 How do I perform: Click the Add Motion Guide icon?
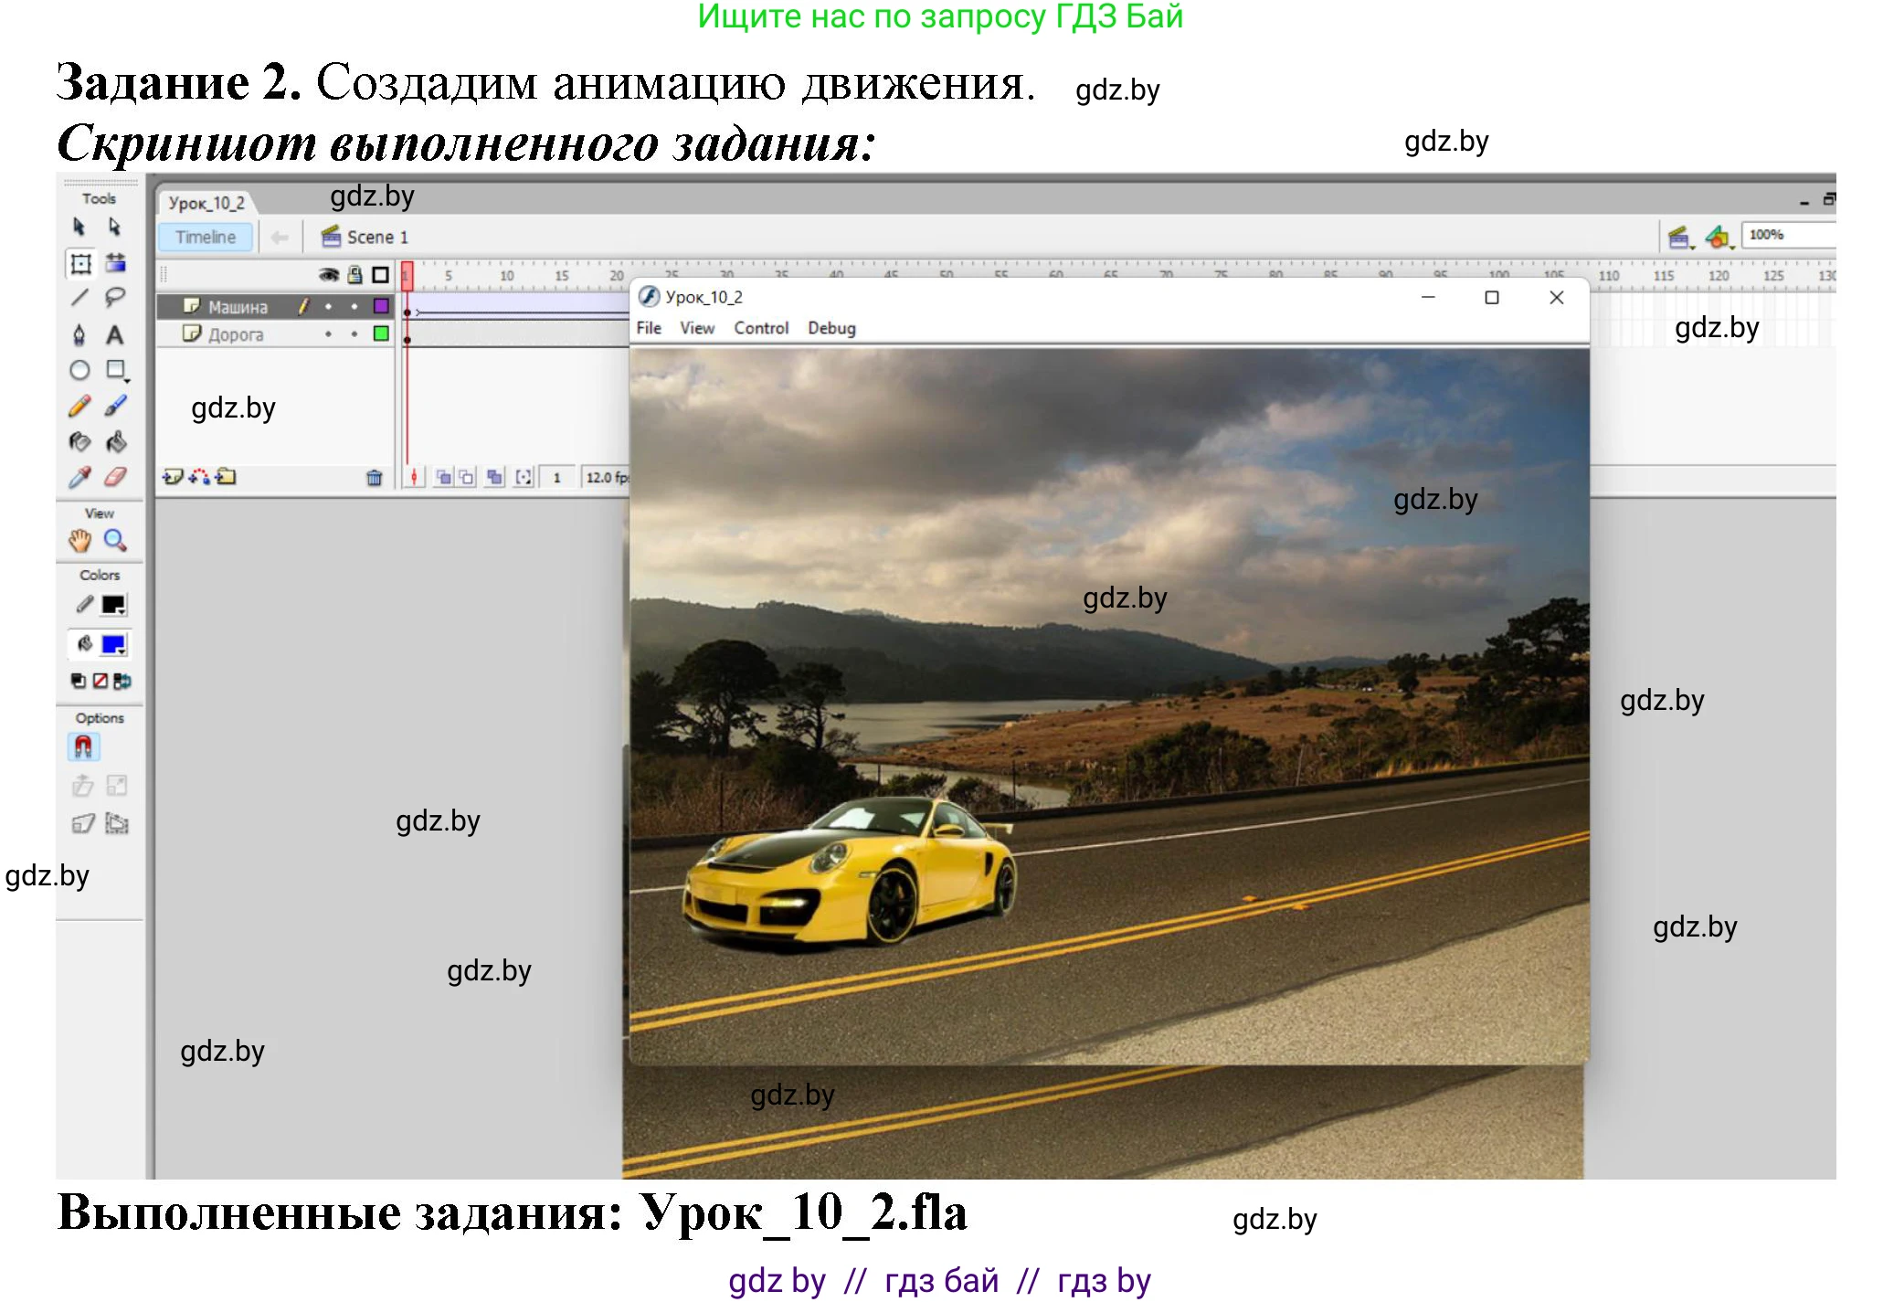click(199, 477)
